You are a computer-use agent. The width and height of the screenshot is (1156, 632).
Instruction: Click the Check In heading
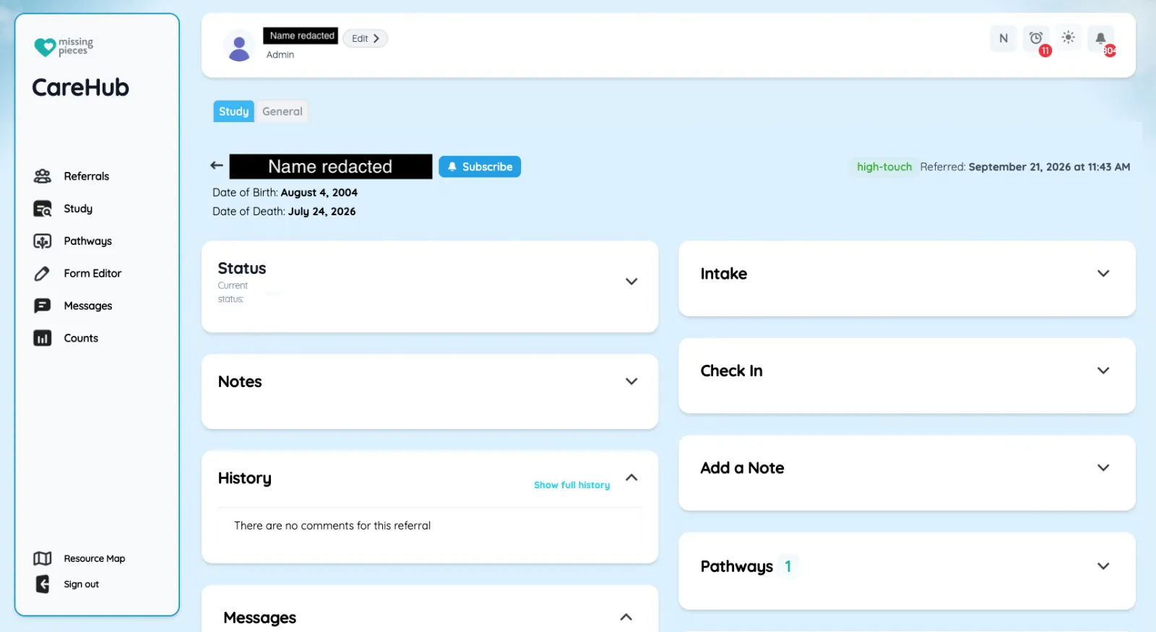(731, 371)
